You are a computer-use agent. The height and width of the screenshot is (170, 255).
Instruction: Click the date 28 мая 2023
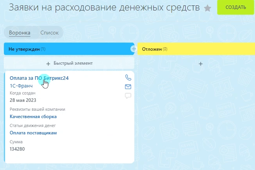click(23, 100)
